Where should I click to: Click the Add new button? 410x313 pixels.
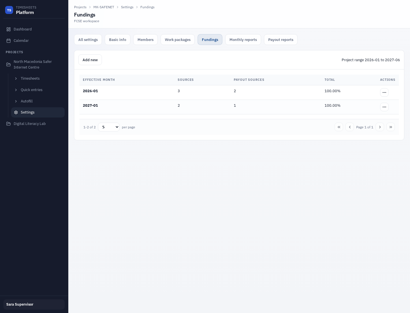coord(90,60)
